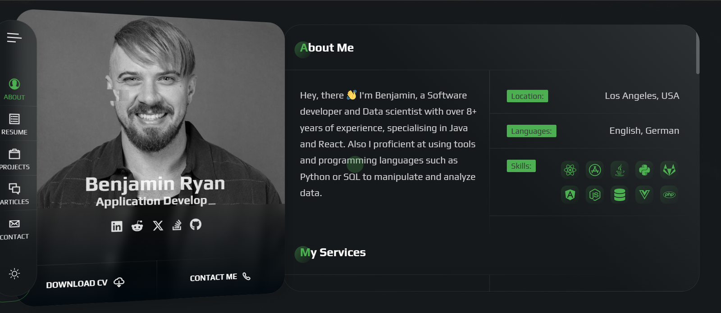The image size is (721, 313).
Task: Select the Python skill icon
Action: [644, 170]
